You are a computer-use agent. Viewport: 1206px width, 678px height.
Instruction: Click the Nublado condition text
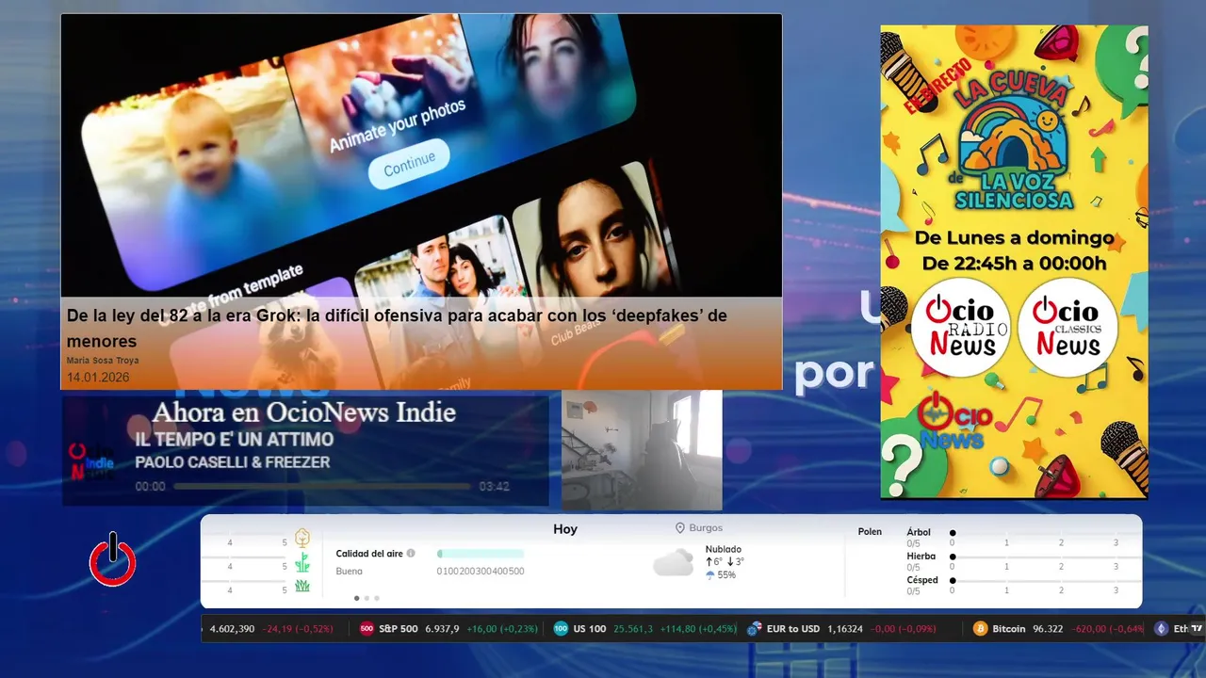(724, 549)
